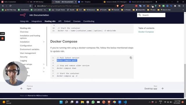Click the Previous arrow icon in footer
Viewport: 186px width, 105px height.
22,89
